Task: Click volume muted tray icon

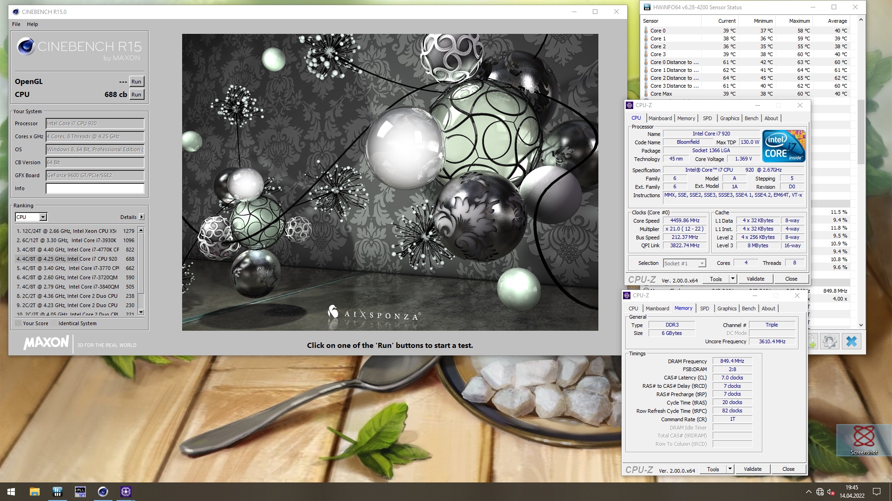Action: (x=831, y=492)
